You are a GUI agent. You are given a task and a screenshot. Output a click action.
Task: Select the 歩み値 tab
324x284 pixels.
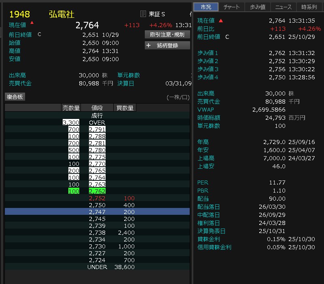click(x=258, y=7)
